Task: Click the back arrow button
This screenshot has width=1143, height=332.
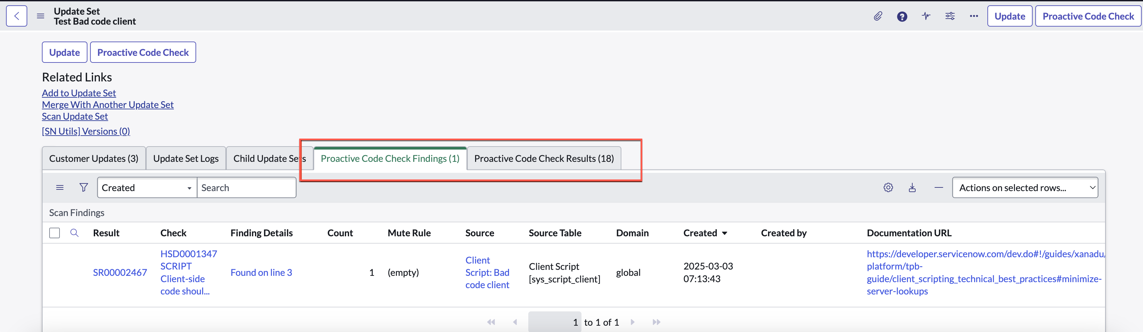Action: tap(16, 16)
